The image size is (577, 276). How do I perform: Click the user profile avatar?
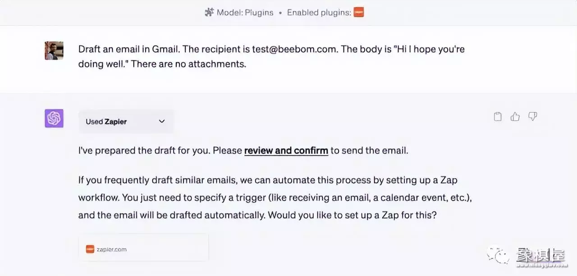click(x=54, y=51)
